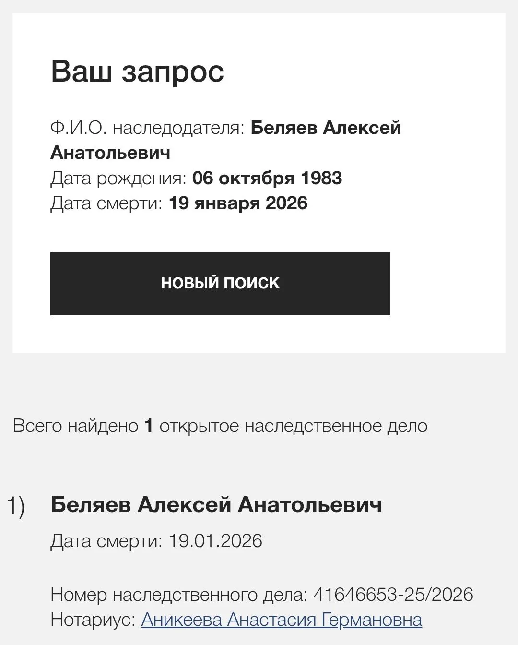
Task: Click the birth date "06 октября 1983"
Action: click(267, 178)
